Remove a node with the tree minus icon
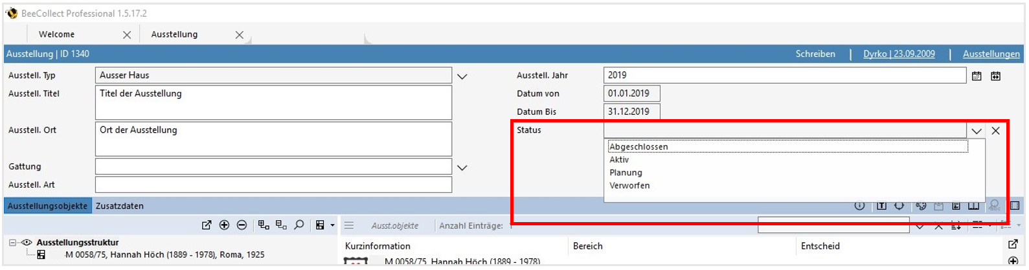Image resolution: width=1029 pixels, height=270 pixels. pyautogui.click(x=242, y=225)
